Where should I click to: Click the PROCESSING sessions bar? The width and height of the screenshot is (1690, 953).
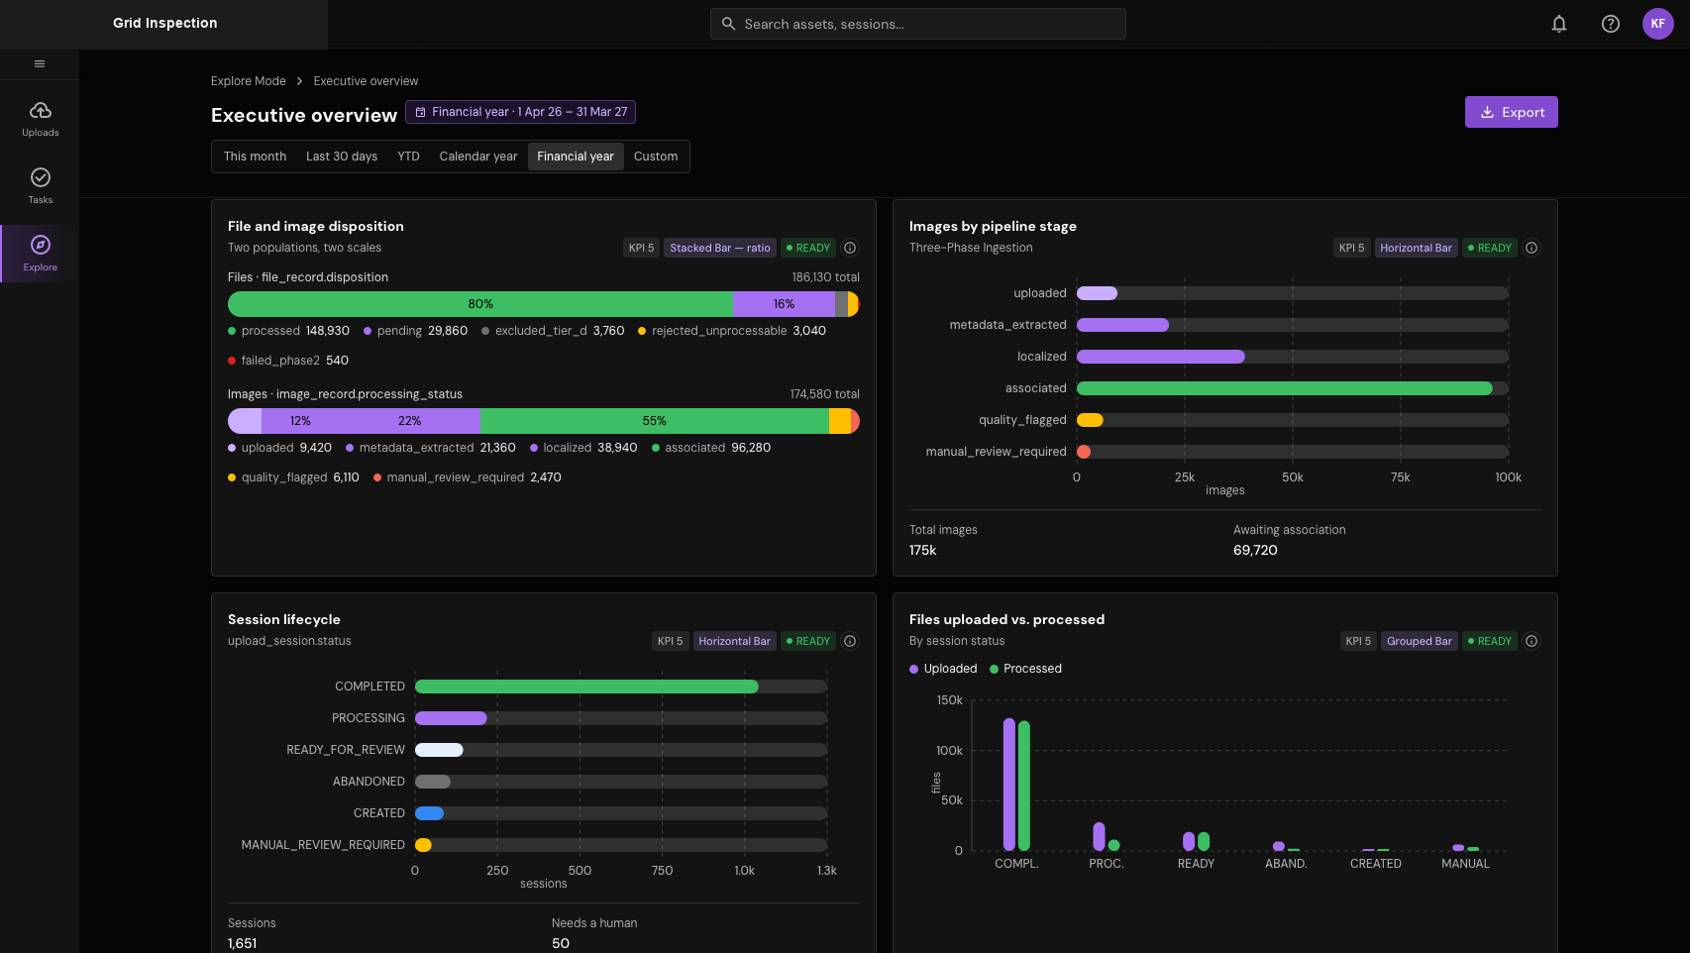[x=451, y=718]
